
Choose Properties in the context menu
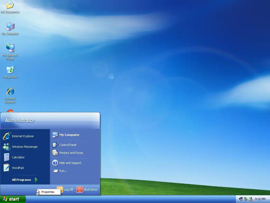(49, 192)
